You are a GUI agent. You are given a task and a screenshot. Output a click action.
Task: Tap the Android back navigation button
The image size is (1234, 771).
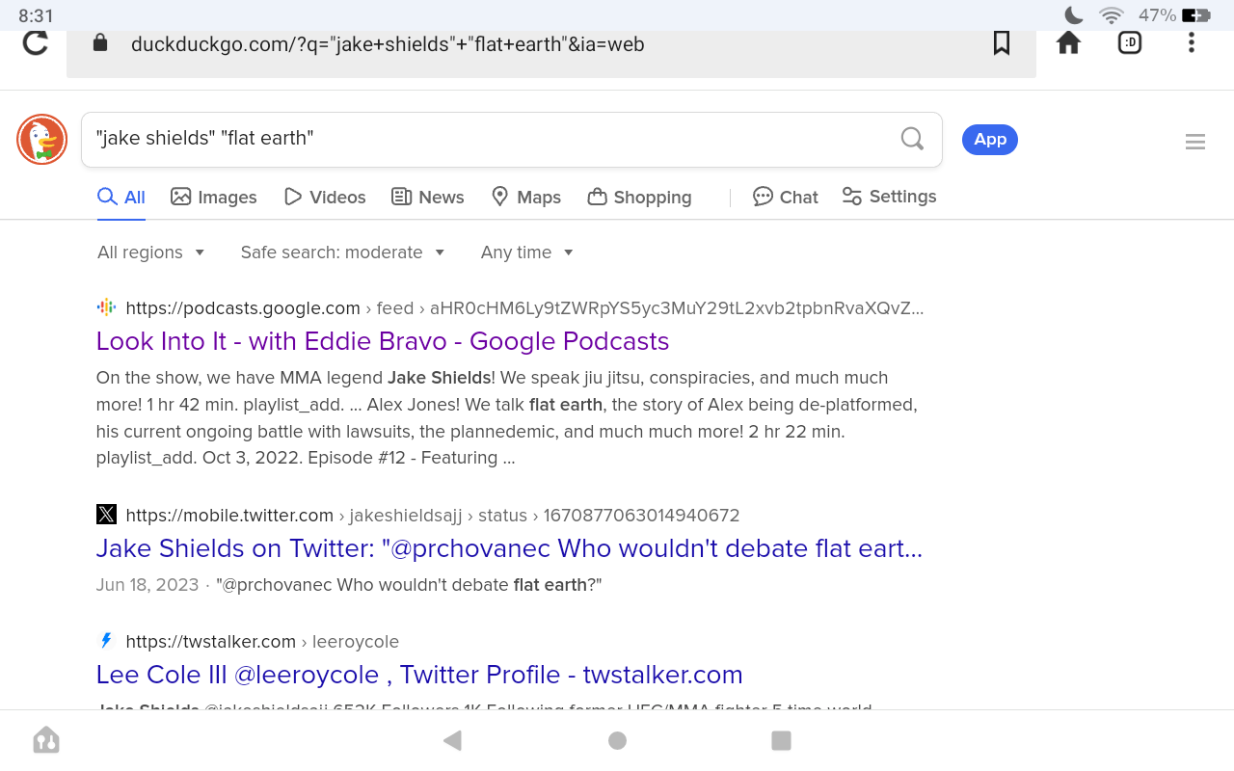(x=452, y=740)
